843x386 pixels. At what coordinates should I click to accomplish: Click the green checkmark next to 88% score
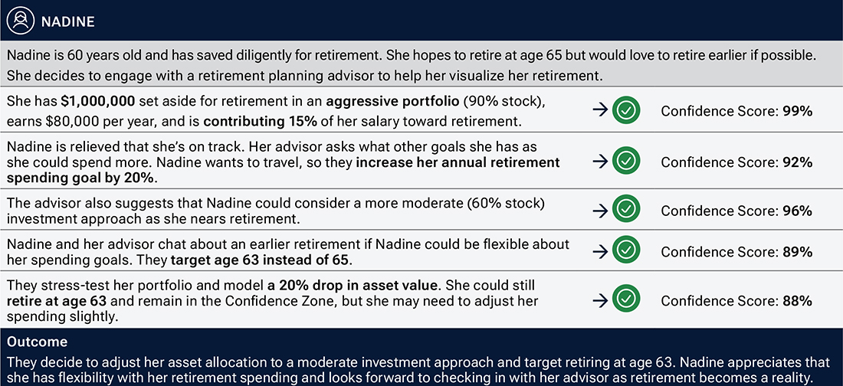coord(627,301)
